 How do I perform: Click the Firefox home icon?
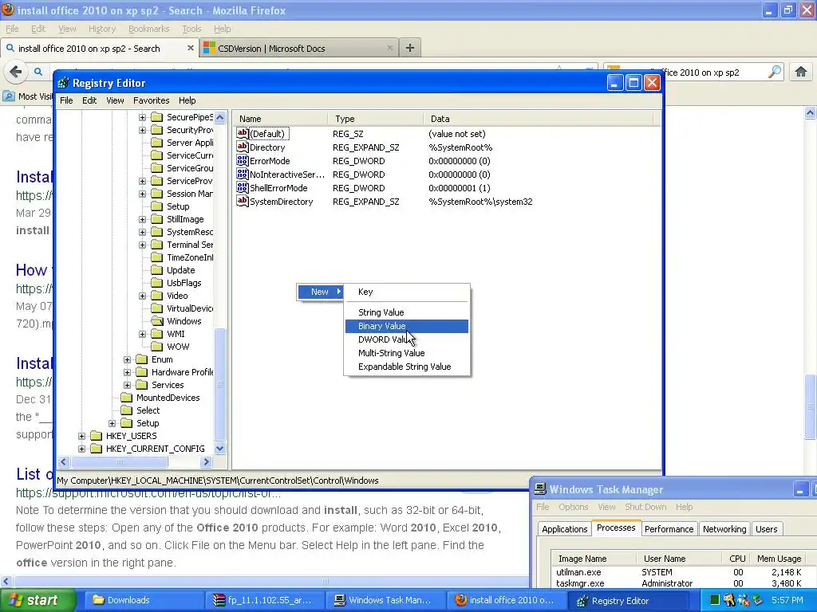click(x=801, y=72)
